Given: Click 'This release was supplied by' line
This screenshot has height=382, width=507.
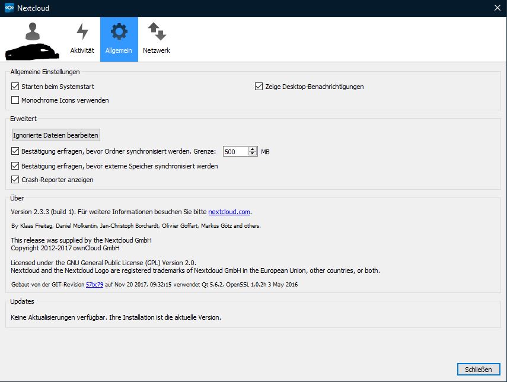Looking at the screenshot, I should pyautogui.click(x=81, y=240).
